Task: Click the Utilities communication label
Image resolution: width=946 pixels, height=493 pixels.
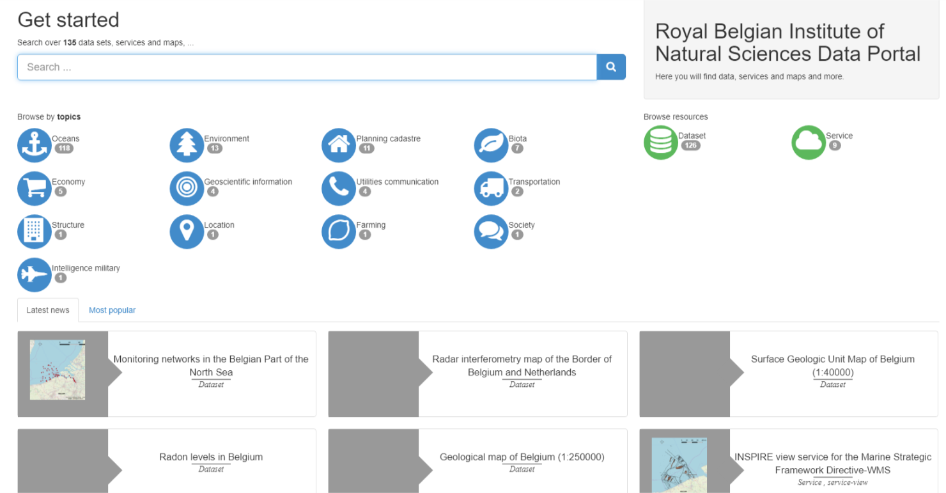Action: point(398,182)
